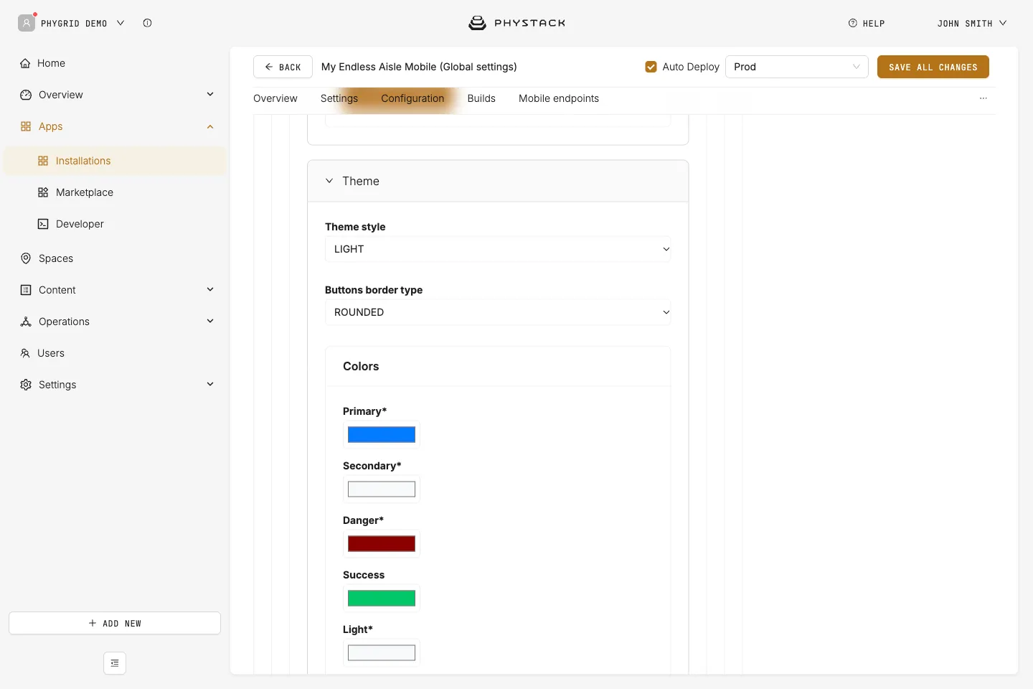This screenshot has height=689, width=1033.
Task: Toggle the Auto Deploy checkbox
Action: coord(651,67)
